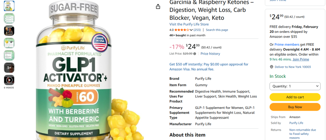Click Deliver to New York 10003

click(292, 67)
